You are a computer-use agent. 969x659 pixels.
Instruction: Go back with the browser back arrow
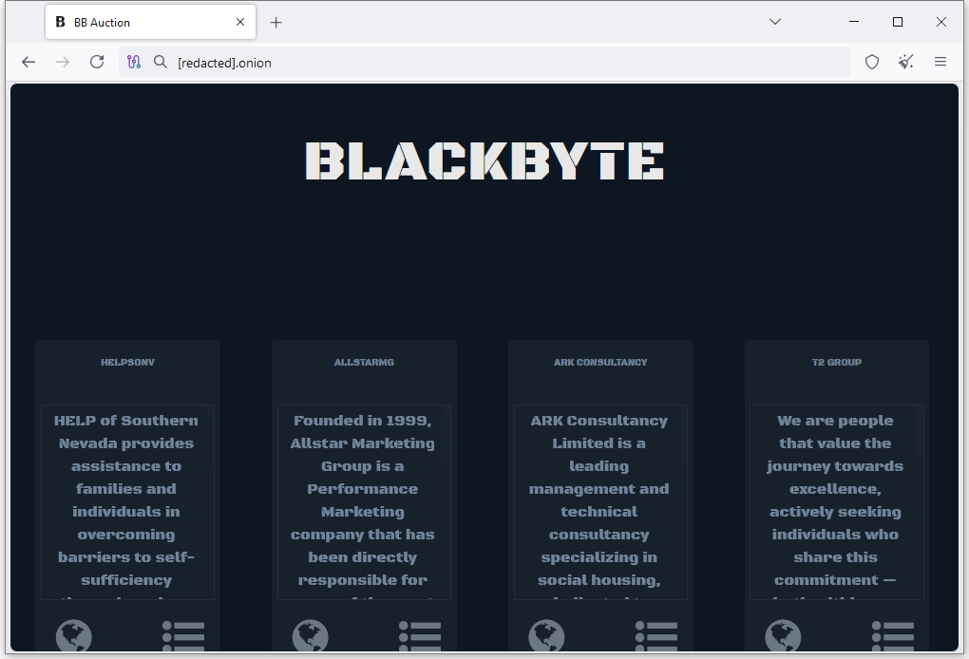click(x=28, y=62)
